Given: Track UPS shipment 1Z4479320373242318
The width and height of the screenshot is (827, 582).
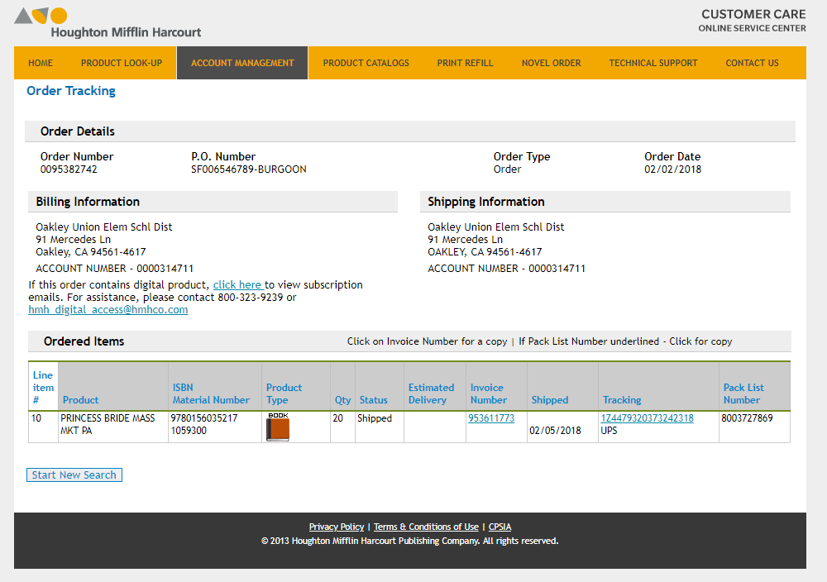Looking at the screenshot, I should coord(647,418).
